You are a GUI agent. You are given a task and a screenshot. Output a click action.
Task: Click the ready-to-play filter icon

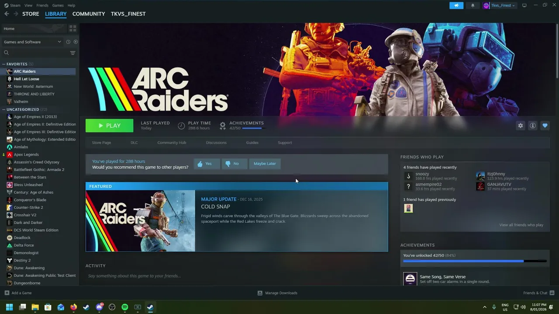(x=76, y=42)
